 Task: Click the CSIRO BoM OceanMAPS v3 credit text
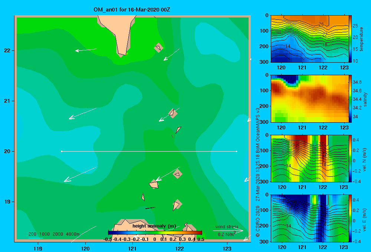click(258, 172)
